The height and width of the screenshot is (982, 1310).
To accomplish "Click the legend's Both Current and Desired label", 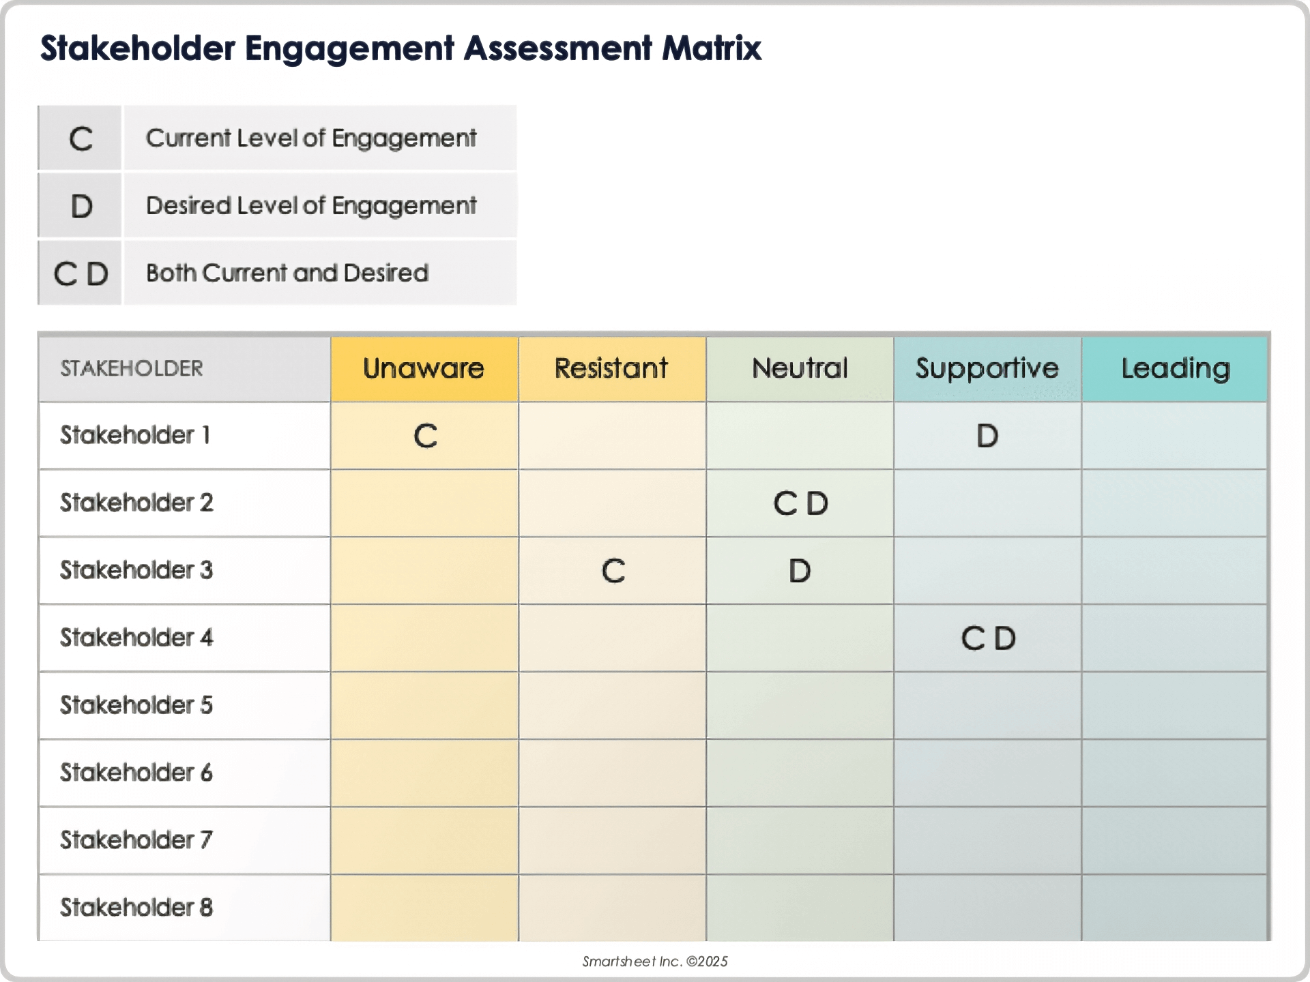I will [x=287, y=273].
